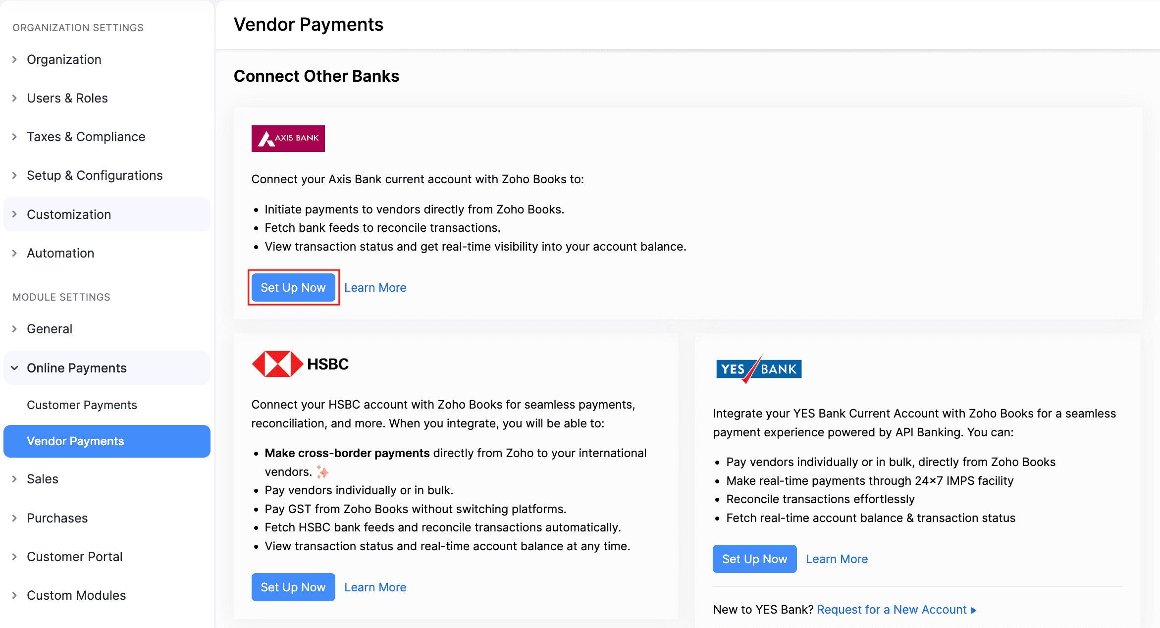
Task: Click the Axis Bank logo
Action: coord(288,139)
